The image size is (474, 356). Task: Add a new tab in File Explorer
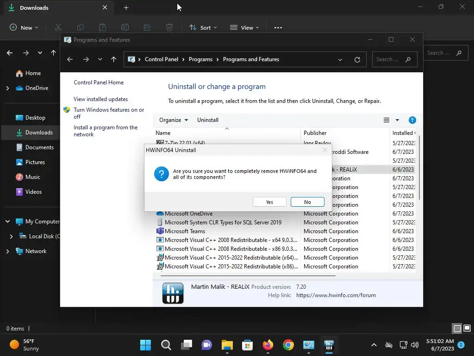click(x=126, y=8)
